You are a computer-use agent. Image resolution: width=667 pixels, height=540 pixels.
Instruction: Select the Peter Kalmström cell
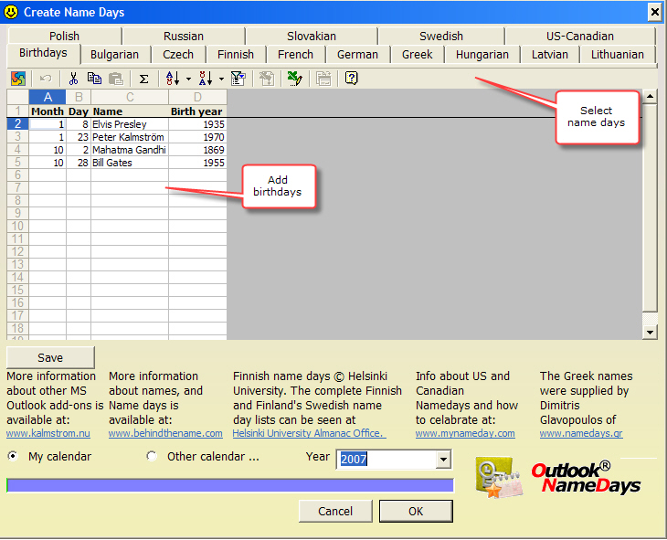[130, 137]
